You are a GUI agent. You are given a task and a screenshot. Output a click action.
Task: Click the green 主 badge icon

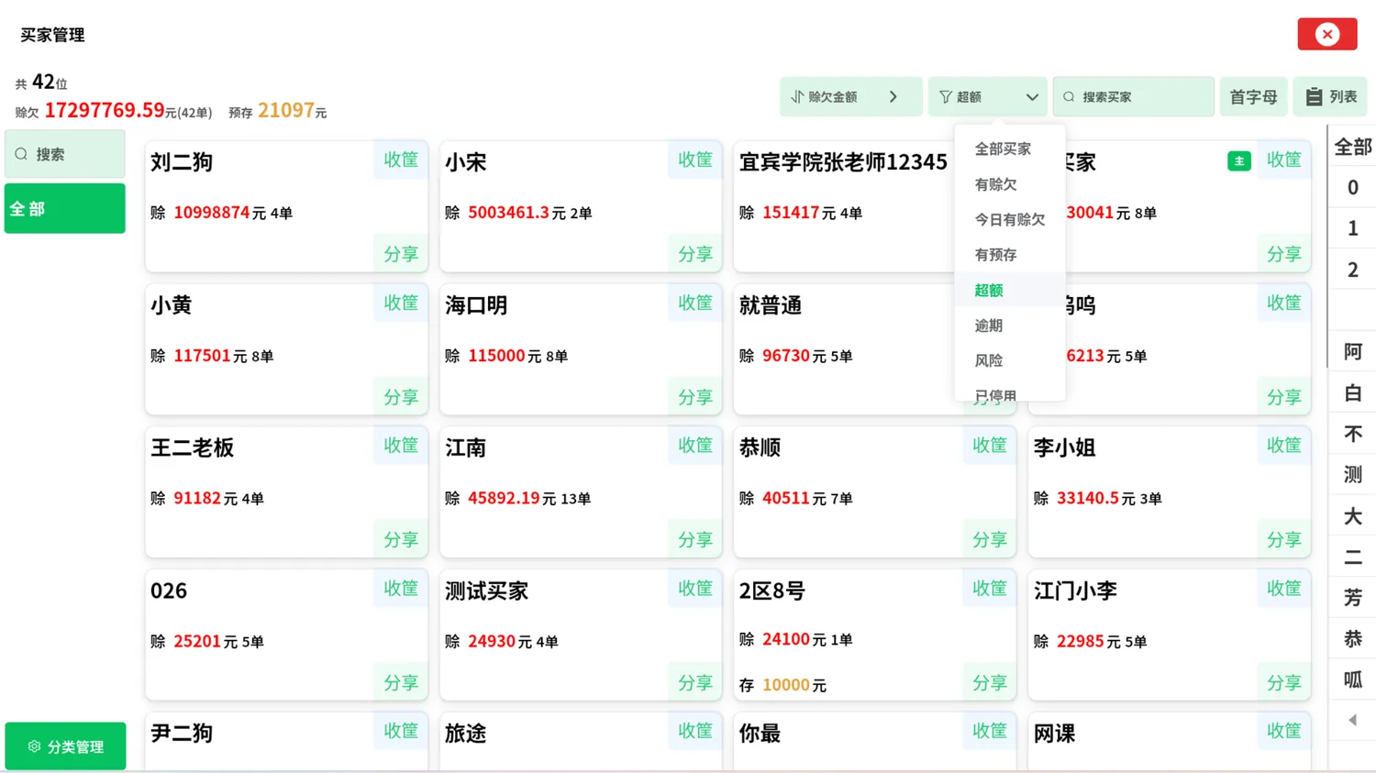point(1239,161)
